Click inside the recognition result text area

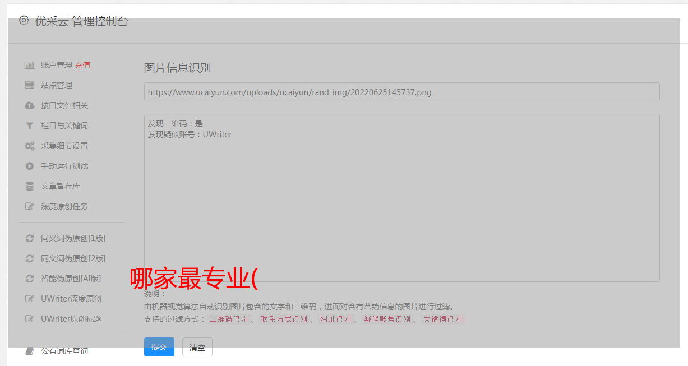401,198
